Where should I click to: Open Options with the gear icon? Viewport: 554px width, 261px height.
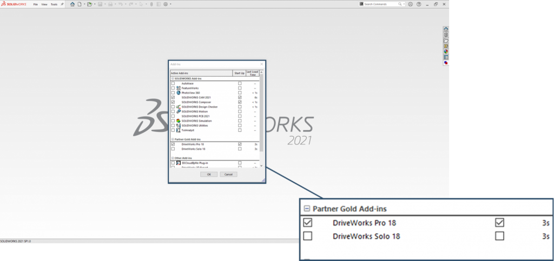[166, 4]
